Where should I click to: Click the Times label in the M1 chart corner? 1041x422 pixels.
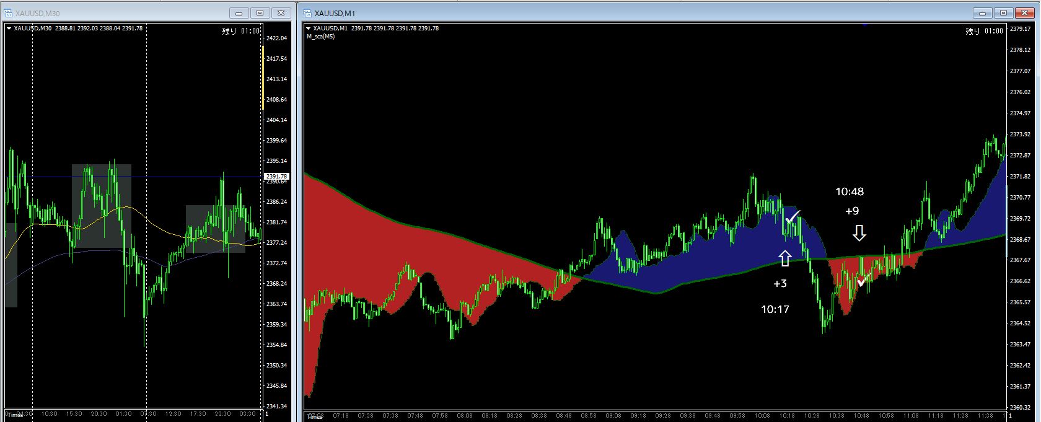(314, 417)
